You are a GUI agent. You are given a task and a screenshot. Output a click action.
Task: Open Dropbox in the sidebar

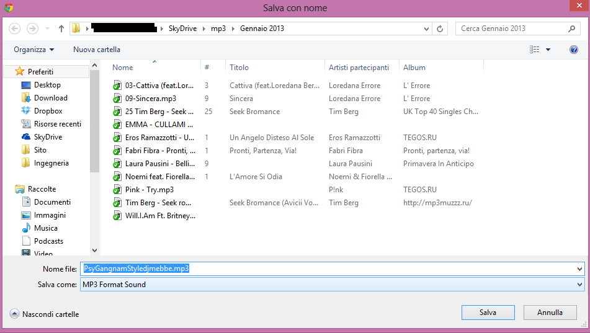tap(48, 111)
